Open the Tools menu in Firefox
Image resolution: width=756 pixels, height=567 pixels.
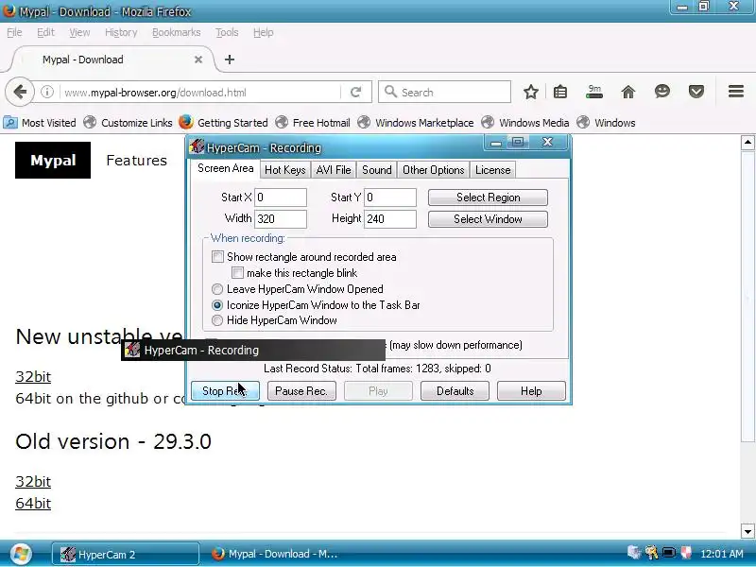pyautogui.click(x=227, y=32)
